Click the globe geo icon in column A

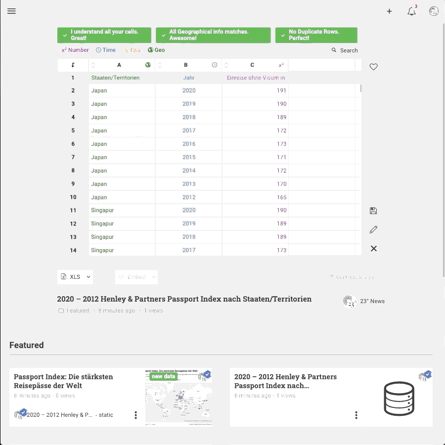[148, 65]
